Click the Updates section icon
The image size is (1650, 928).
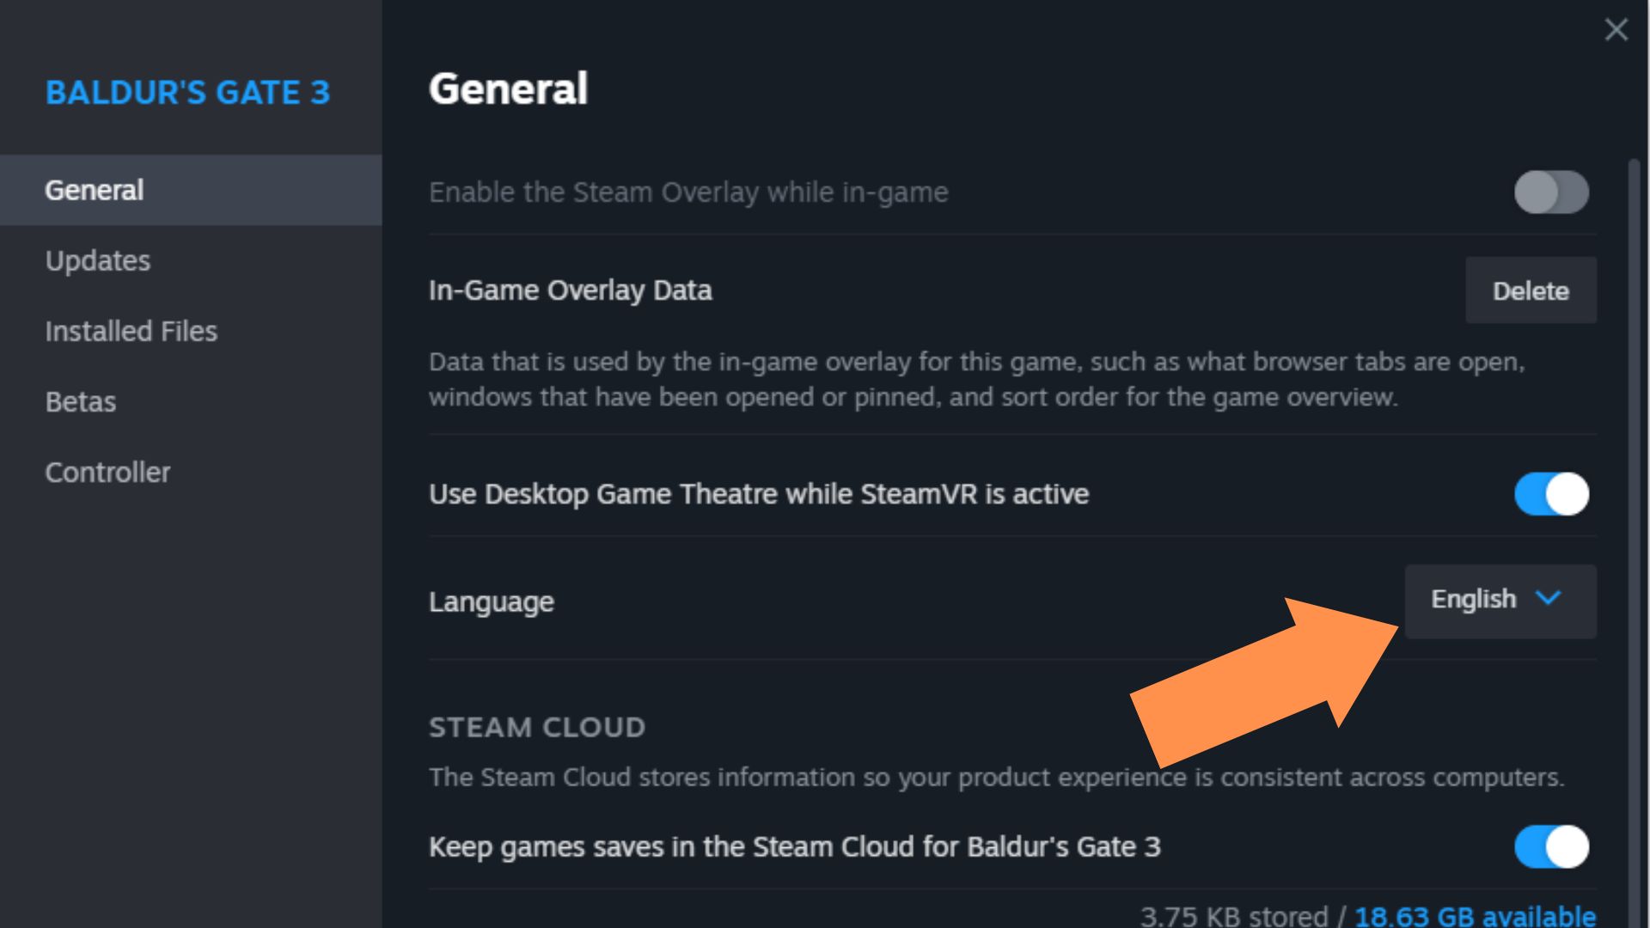pos(97,259)
